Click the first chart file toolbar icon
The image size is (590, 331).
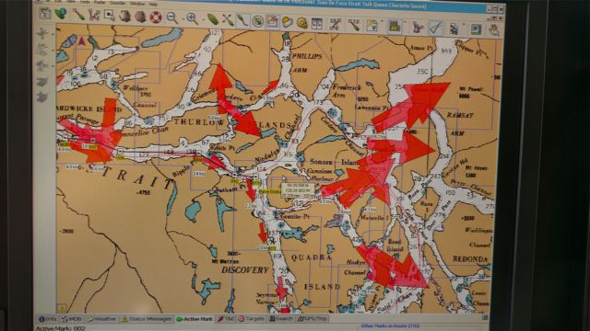click(45, 13)
